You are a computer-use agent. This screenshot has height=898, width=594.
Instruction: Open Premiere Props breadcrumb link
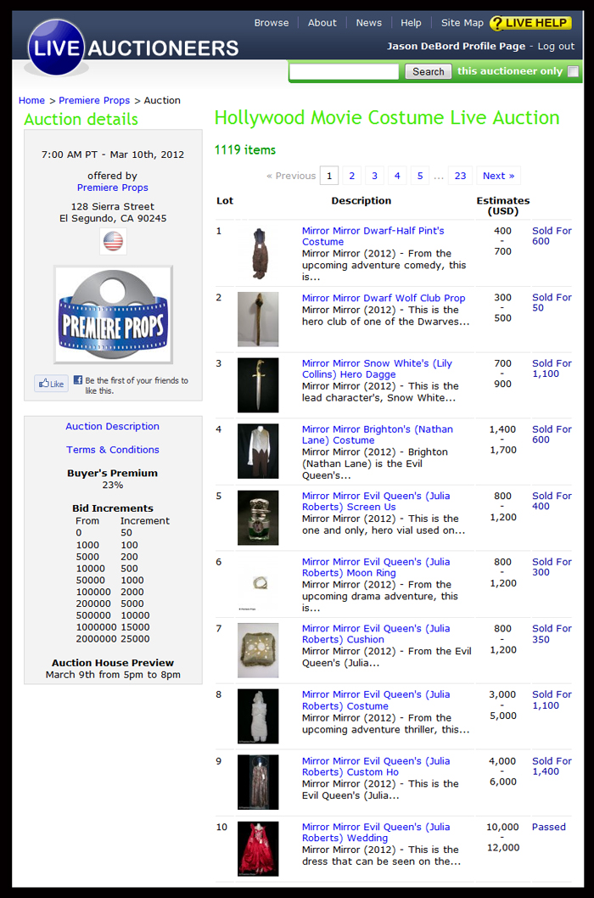tap(94, 100)
